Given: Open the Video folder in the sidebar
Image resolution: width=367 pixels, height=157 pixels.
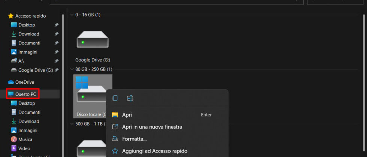Looking at the screenshot, I should pyautogui.click(x=25, y=148).
